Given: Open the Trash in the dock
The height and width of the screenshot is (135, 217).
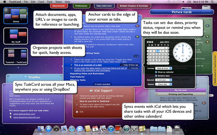Looking at the screenshot, I should (x=177, y=129).
